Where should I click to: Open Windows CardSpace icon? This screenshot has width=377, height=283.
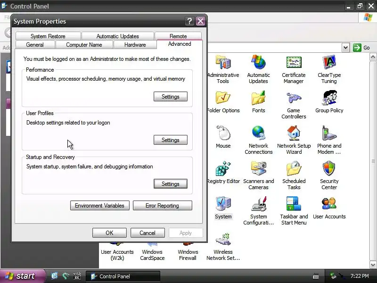click(152, 255)
